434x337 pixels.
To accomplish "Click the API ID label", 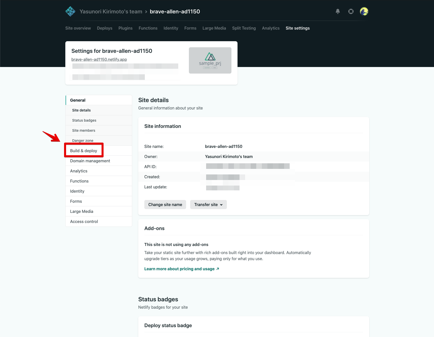I will coord(150,167).
